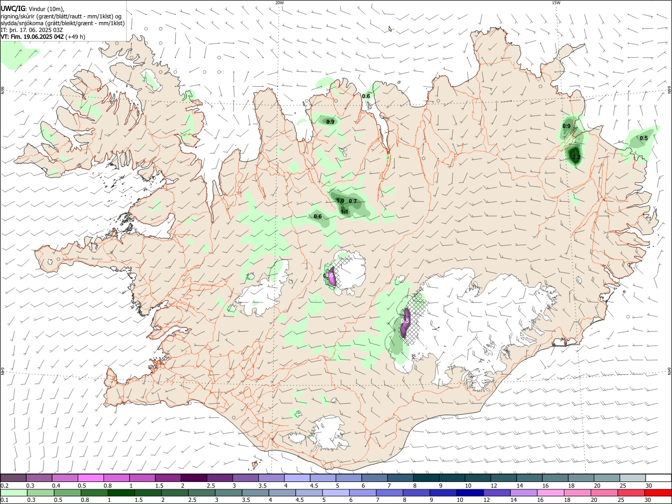672x504 pixels.
Task: Click lower legend swatch between 4 and 4.5
Action: click(283, 492)
